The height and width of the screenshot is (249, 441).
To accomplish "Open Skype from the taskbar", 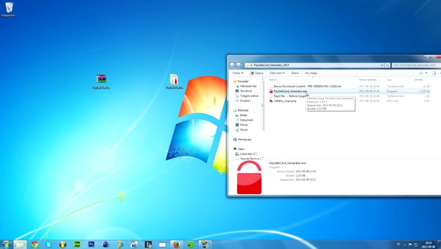I will tap(49, 244).
